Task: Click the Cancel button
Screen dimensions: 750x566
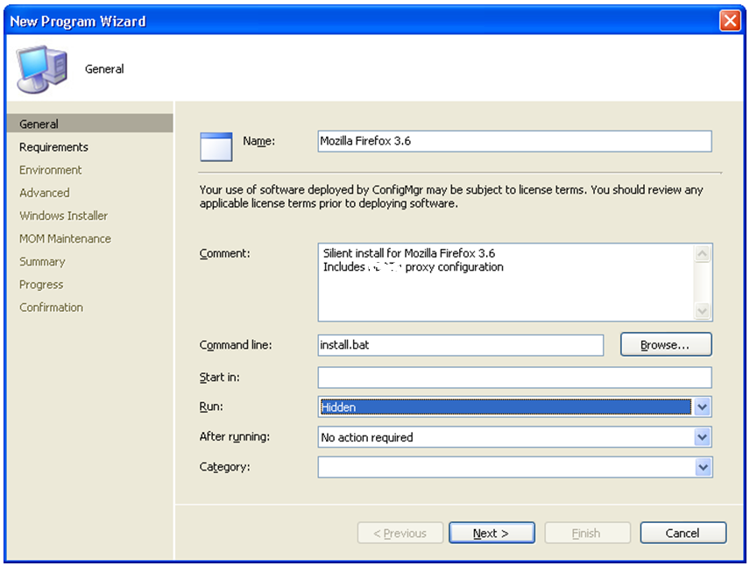Action: click(683, 533)
